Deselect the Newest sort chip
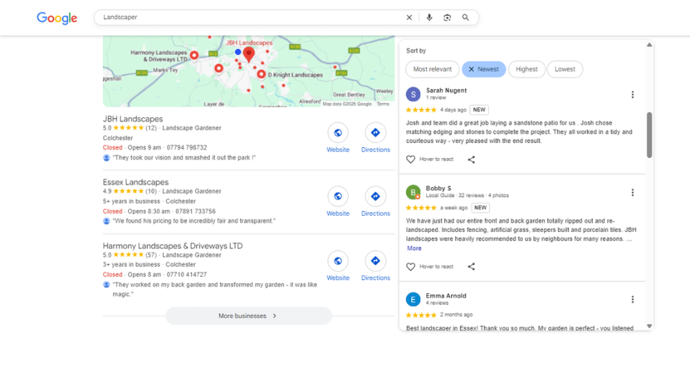 click(484, 69)
